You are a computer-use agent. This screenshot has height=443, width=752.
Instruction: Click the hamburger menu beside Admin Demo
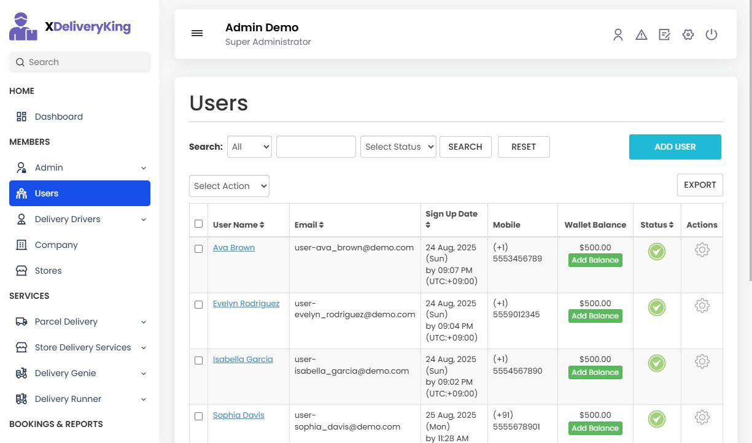tap(197, 33)
